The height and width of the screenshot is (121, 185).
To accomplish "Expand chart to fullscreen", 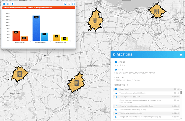I will (x=73, y=4).
